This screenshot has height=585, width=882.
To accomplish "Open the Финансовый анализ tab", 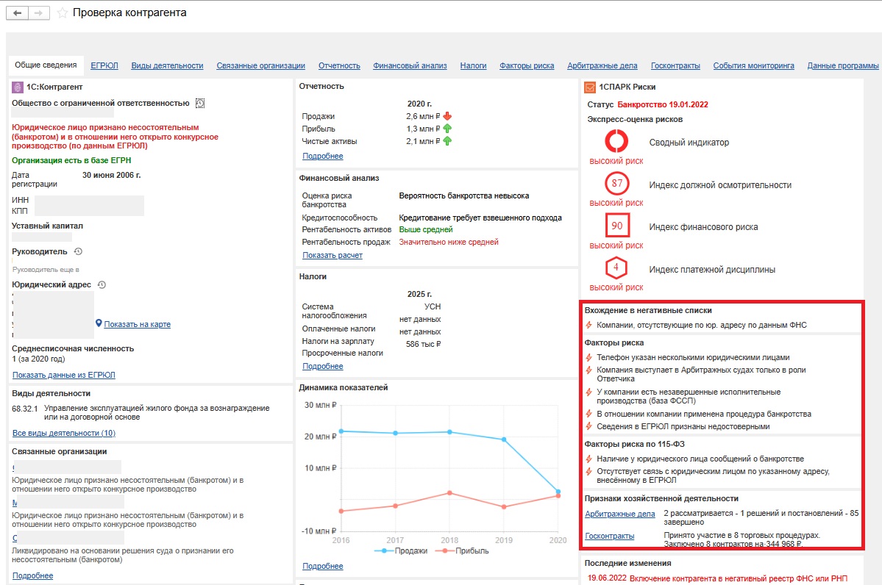I will tap(410, 65).
